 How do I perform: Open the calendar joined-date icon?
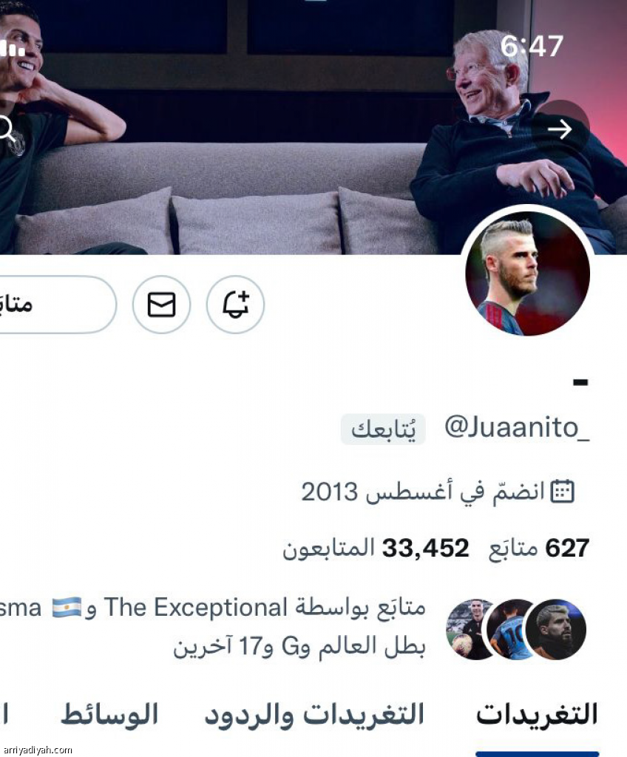point(563,492)
